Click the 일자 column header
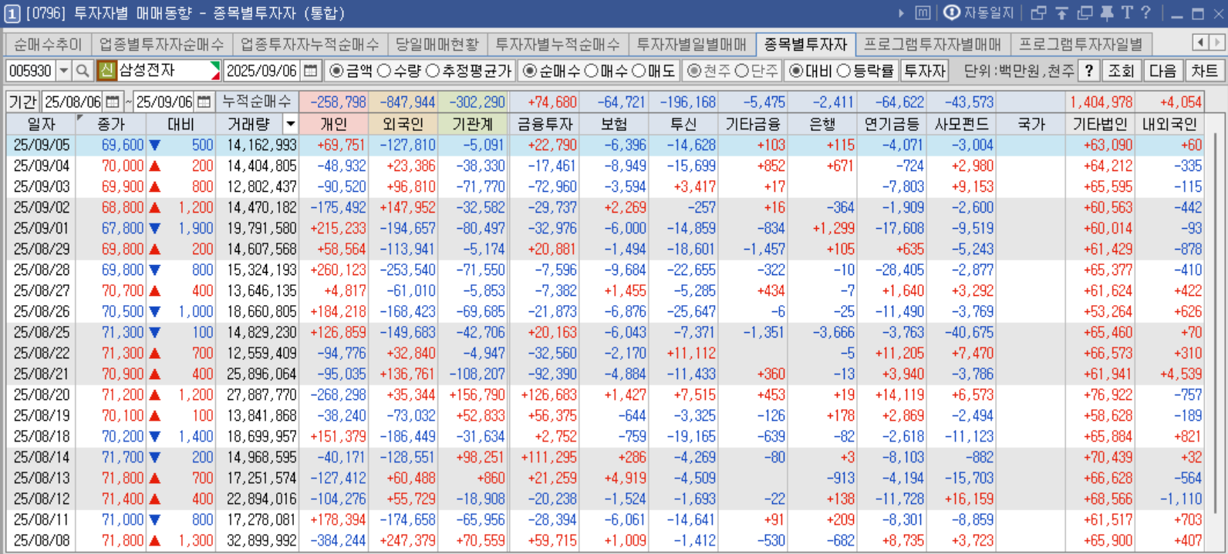Screen dimensions: 1228x554 click(41, 124)
